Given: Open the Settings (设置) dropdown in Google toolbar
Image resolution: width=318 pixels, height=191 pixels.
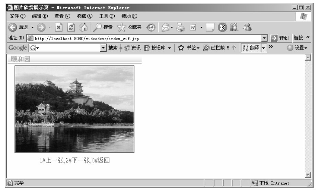Looking at the screenshot, I should click(x=298, y=47).
